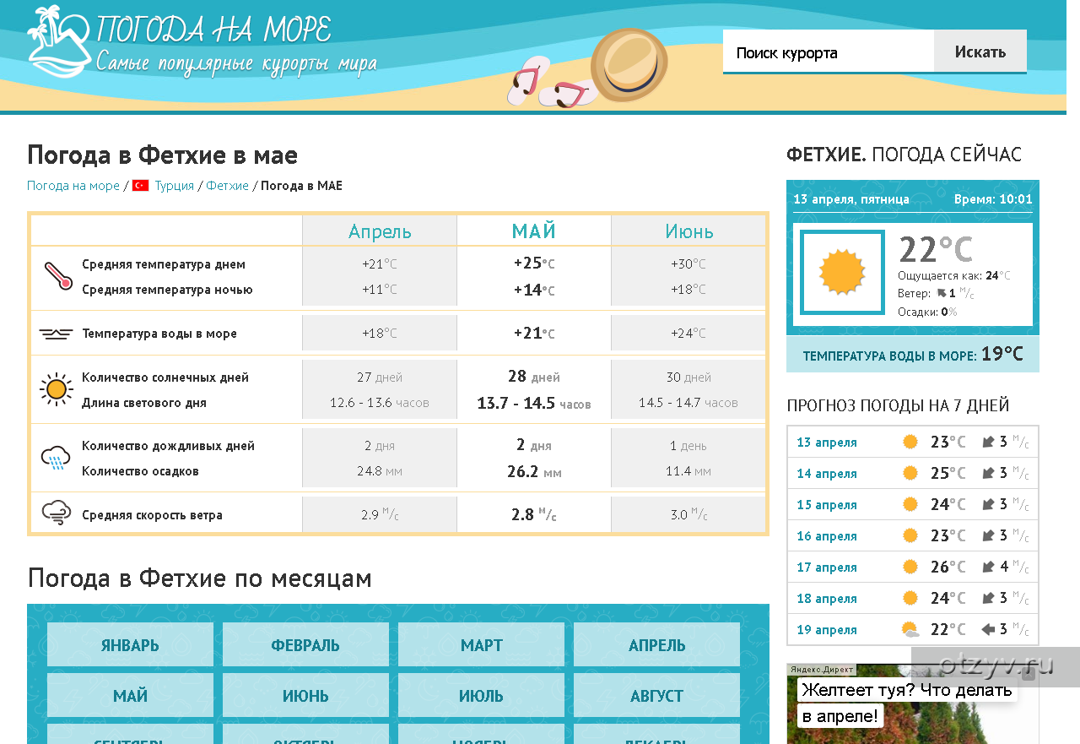Open the 15 апреля forecast link
Image resolution: width=1080 pixels, height=744 pixels.
tap(826, 505)
